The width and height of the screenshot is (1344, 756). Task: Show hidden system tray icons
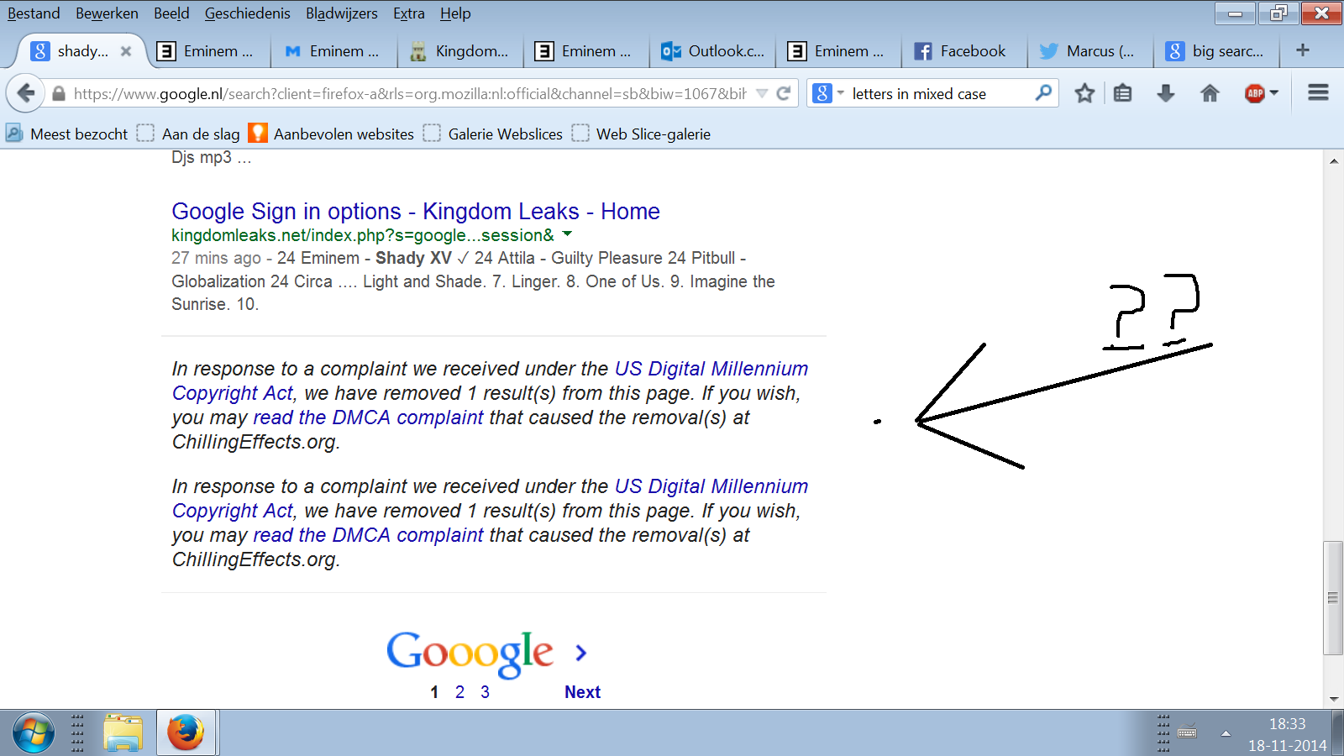click(x=1226, y=733)
